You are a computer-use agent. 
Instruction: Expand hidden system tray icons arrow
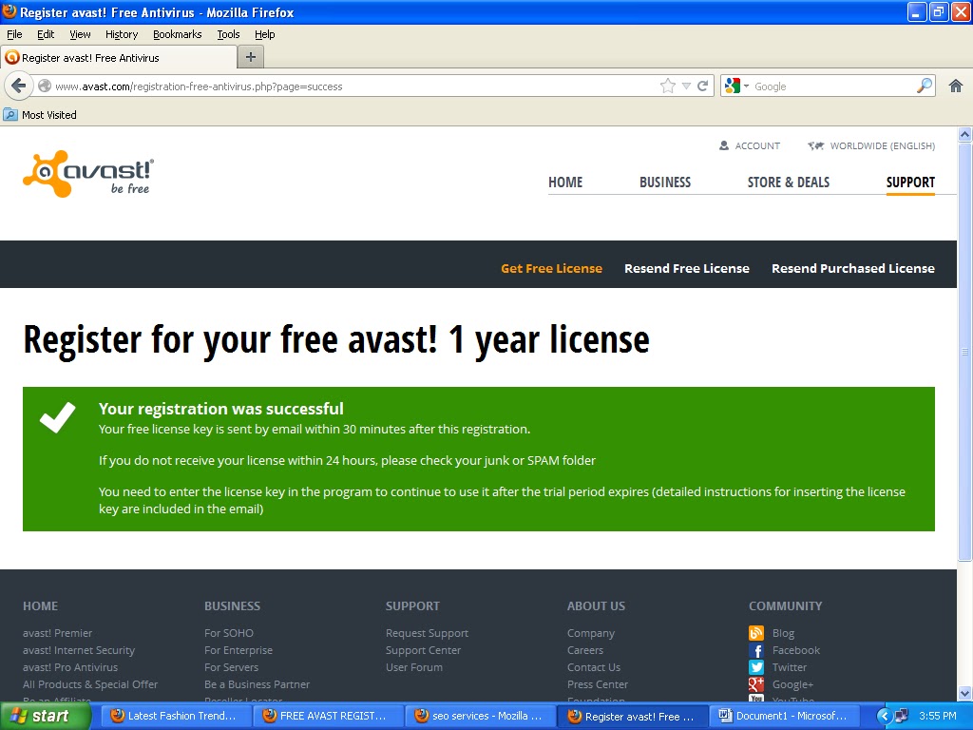point(885,716)
